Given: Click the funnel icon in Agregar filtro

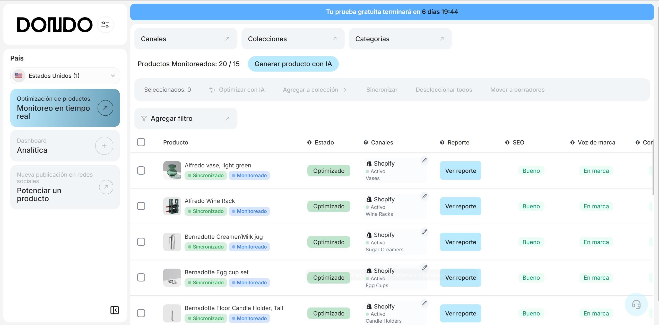Looking at the screenshot, I should pyautogui.click(x=144, y=118).
